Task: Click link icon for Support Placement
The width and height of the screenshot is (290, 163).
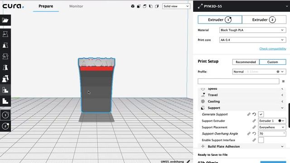Action: (x=254, y=127)
